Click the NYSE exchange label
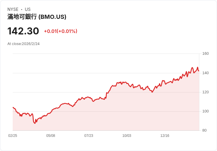This screenshot has width=217, height=151. coord(13,9)
